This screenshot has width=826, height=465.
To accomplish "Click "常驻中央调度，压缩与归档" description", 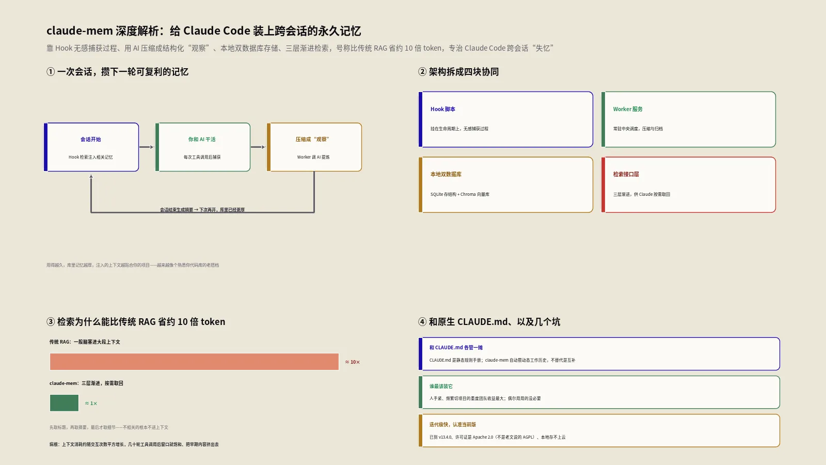I will point(638,129).
